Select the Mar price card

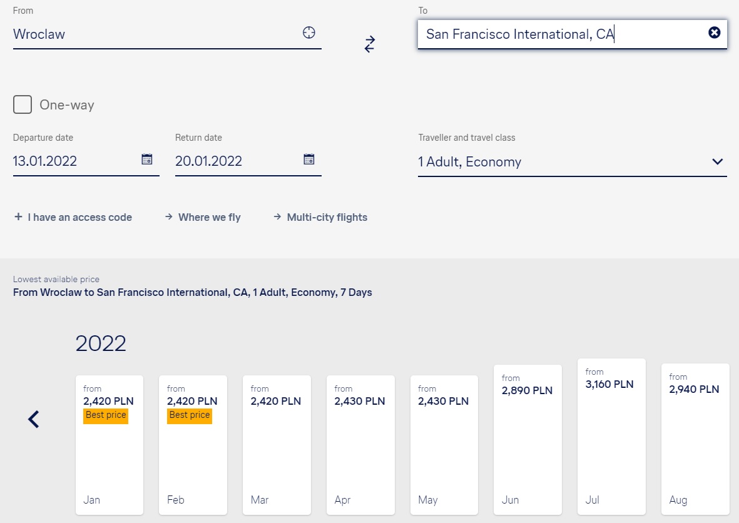277,445
